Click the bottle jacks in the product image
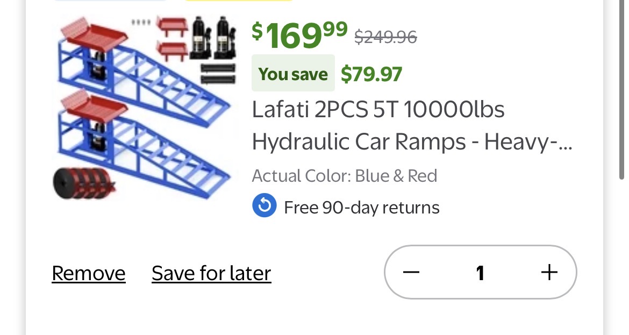The width and height of the screenshot is (629, 335). (213, 39)
